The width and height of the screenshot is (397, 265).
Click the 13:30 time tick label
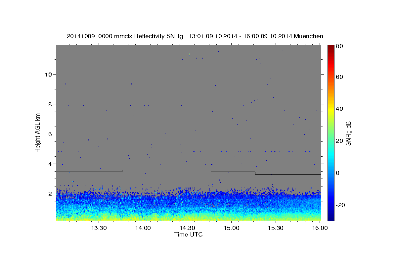pos(99,228)
